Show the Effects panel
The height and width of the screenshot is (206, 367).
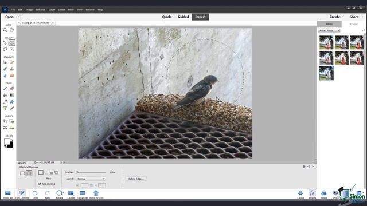[312, 195]
